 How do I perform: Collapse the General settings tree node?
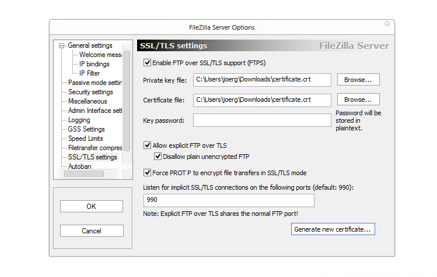click(62, 45)
